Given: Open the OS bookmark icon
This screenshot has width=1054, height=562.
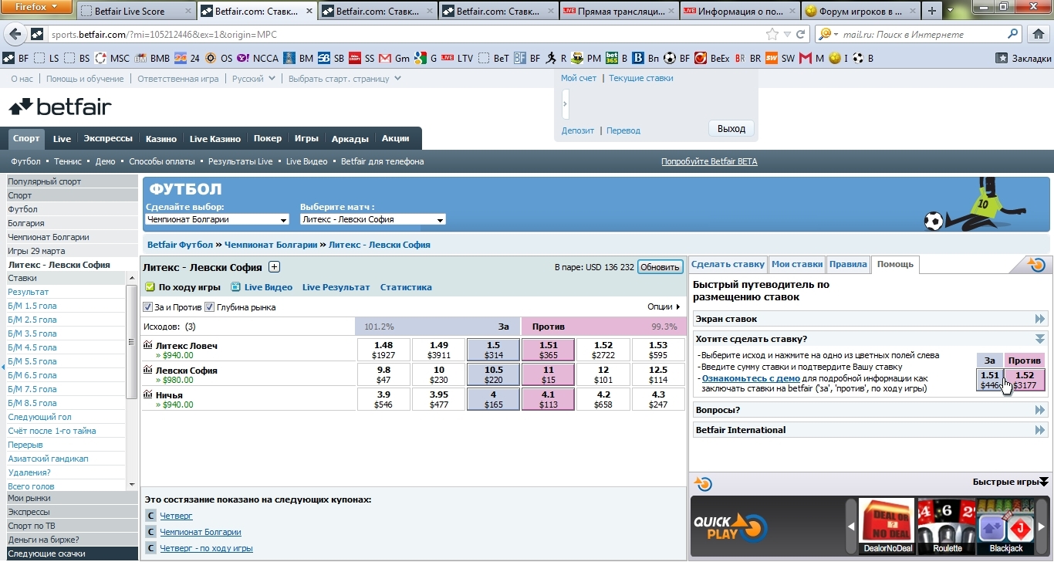Looking at the screenshot, I should (211, 58).
